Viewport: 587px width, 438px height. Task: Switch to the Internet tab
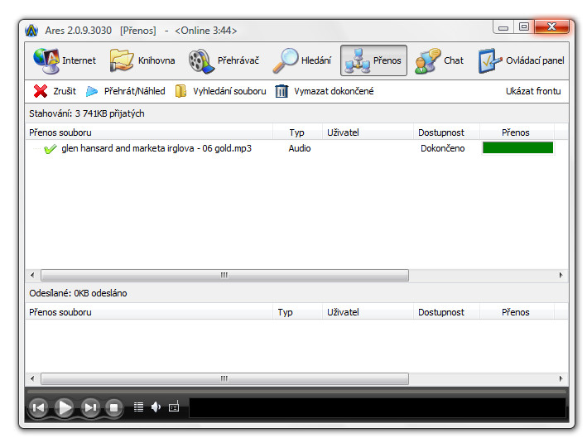click(x=65, y=60)
